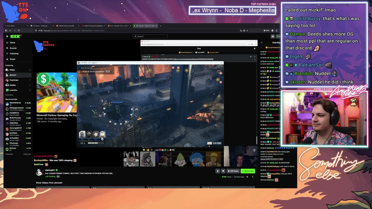
Task: Switch to the DGG Call-ins tab
Action: tap(16, 26)
